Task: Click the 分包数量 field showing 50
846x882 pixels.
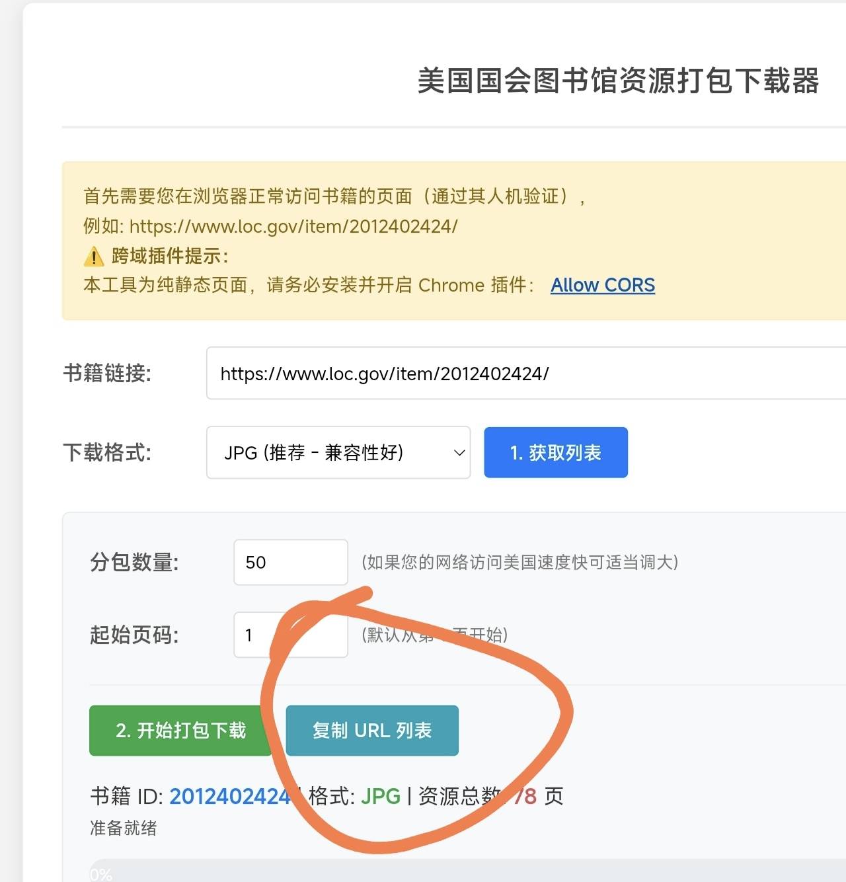Action: (x=290, y=563)
